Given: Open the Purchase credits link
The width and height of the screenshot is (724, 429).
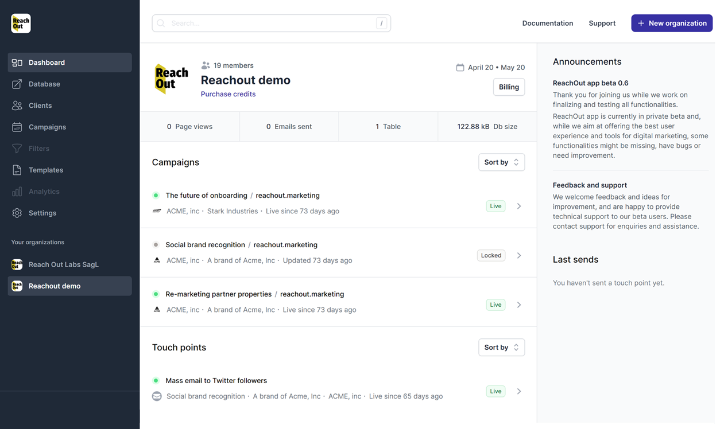Looking at the screenshot, I should point(228,93).
